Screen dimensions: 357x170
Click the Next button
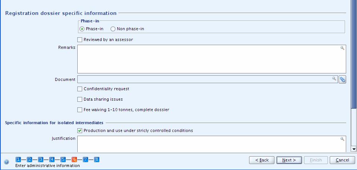[x=289, y=160]
